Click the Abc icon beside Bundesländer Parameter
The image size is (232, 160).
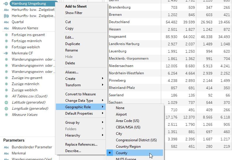(6, 147)
